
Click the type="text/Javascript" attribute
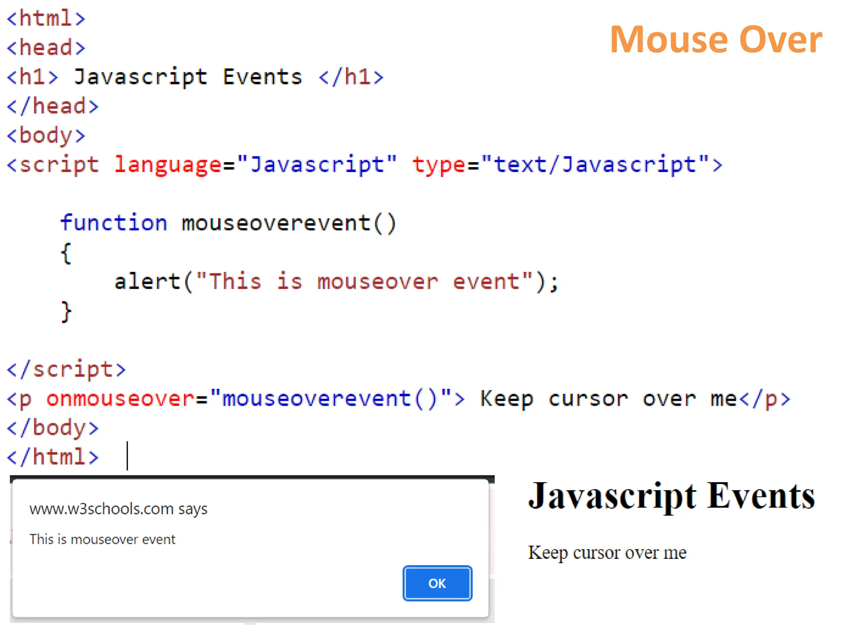click(561, 165)
